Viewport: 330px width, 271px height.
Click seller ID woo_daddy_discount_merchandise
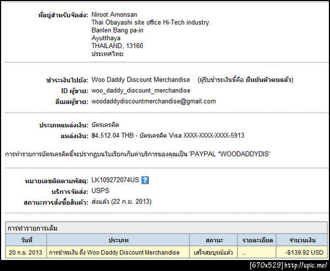coord(141,91)
